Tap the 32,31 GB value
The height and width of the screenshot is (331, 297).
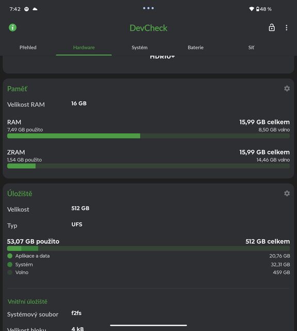280,264
